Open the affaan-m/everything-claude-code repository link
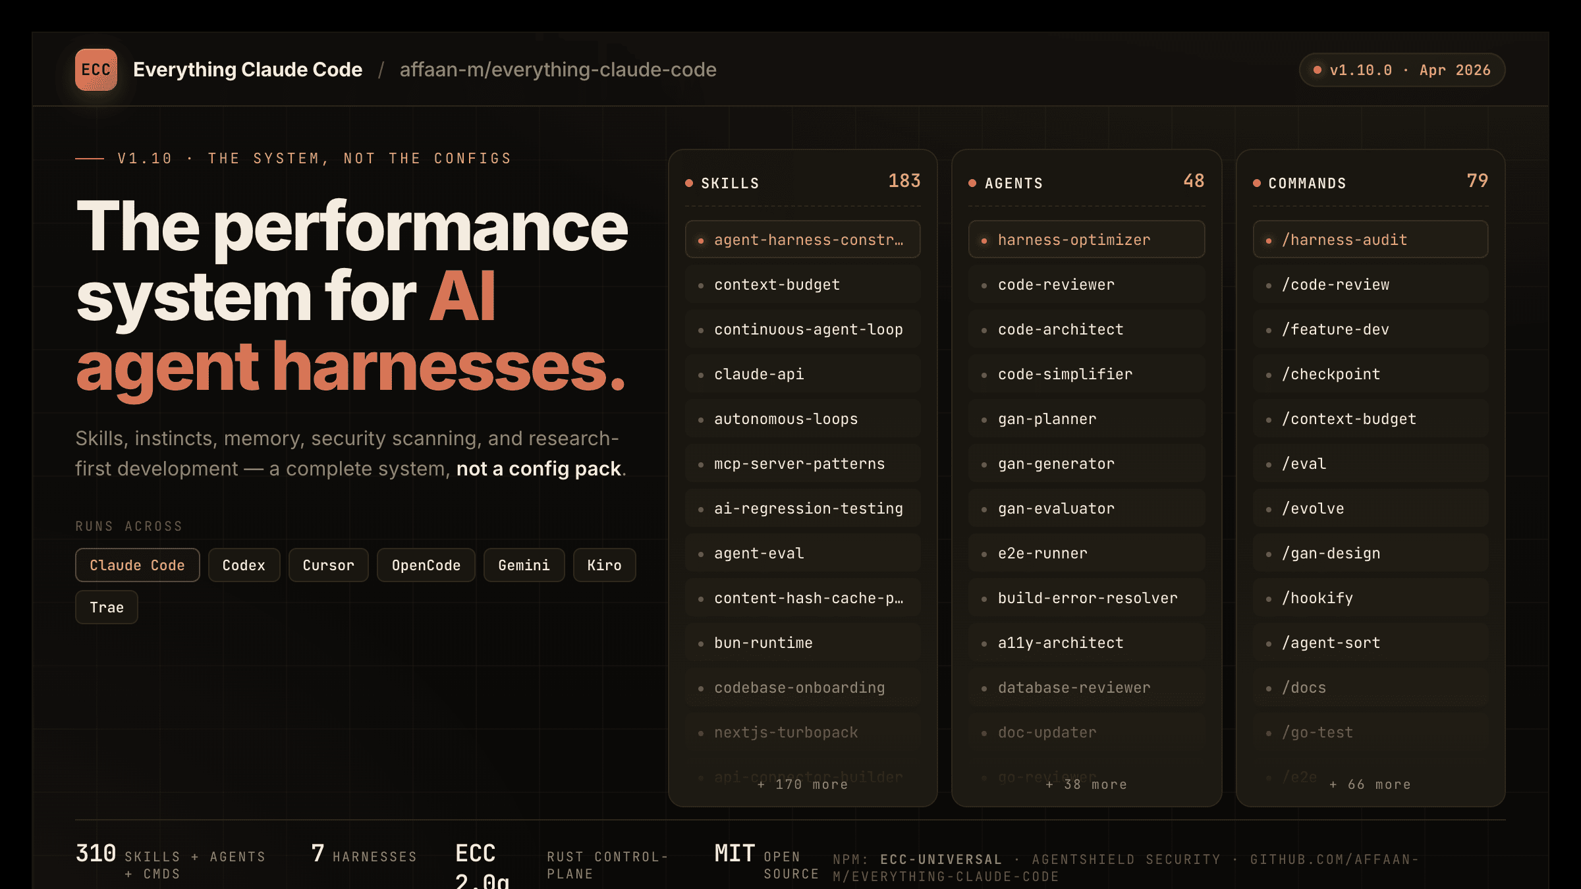 [558, 69]
